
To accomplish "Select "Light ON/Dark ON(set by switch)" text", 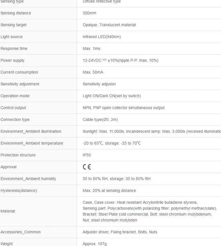I will (x=112, y=96).
